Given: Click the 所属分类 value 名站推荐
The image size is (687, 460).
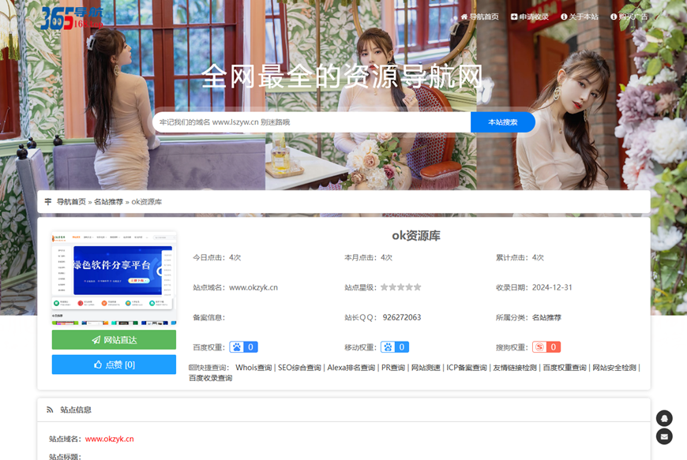Looking at the screenshot, I should pyautogui.click(x=546, y=317).
